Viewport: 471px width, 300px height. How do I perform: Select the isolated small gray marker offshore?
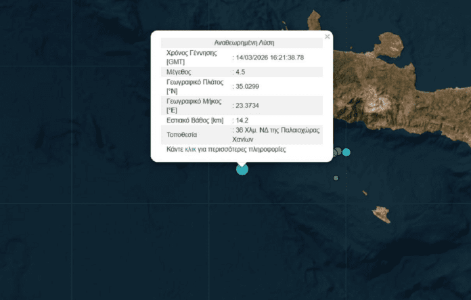click(x=336, y=178)
